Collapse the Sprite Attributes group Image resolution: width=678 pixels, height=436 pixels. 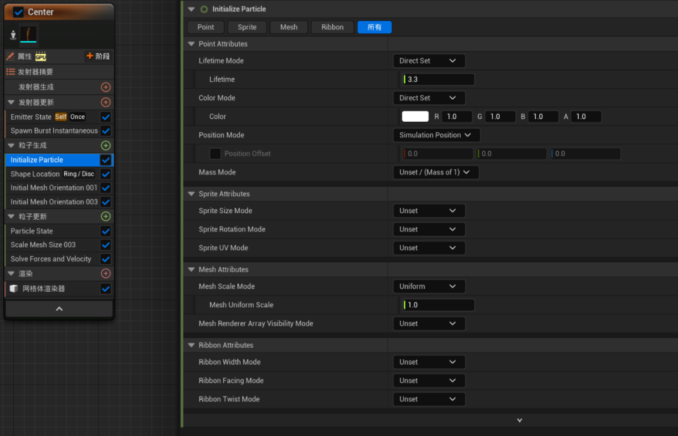click(191, 194)
